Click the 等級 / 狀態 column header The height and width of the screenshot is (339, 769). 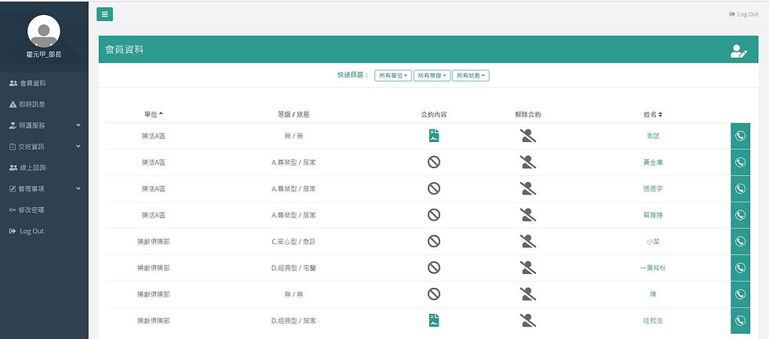(293, 115)
